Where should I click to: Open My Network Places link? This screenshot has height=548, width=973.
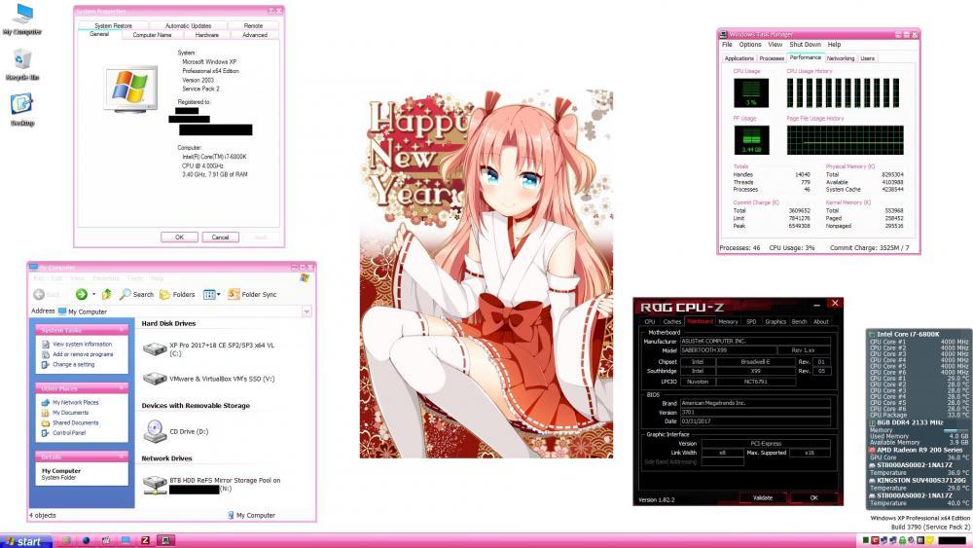[75, 402]
